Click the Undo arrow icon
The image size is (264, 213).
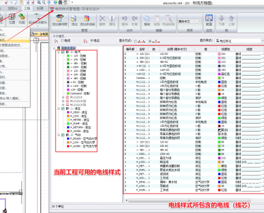click(125, 19)
